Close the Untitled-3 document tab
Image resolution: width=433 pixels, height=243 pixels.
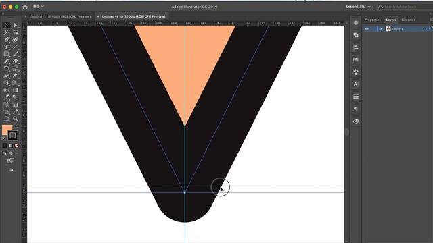point(26,16)
